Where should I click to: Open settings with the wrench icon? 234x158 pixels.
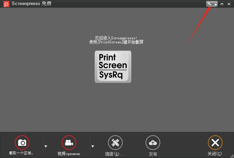(210, 4)
